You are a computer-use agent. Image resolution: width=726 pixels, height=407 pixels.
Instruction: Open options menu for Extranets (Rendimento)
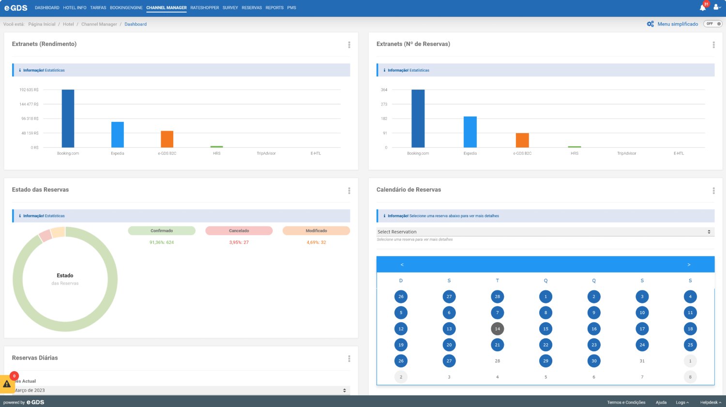349,45
